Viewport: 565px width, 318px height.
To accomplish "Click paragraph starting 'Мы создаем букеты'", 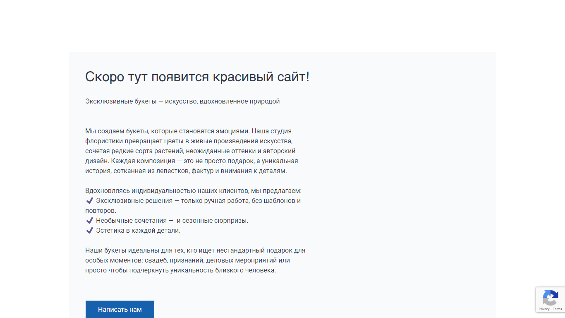I will point(192,151).
